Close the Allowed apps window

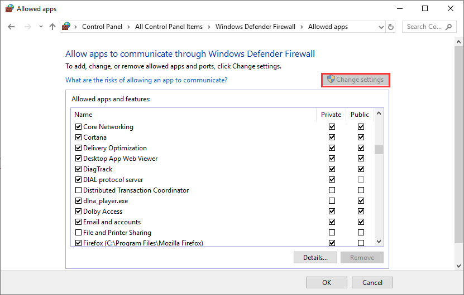click(x=451, y=8)
